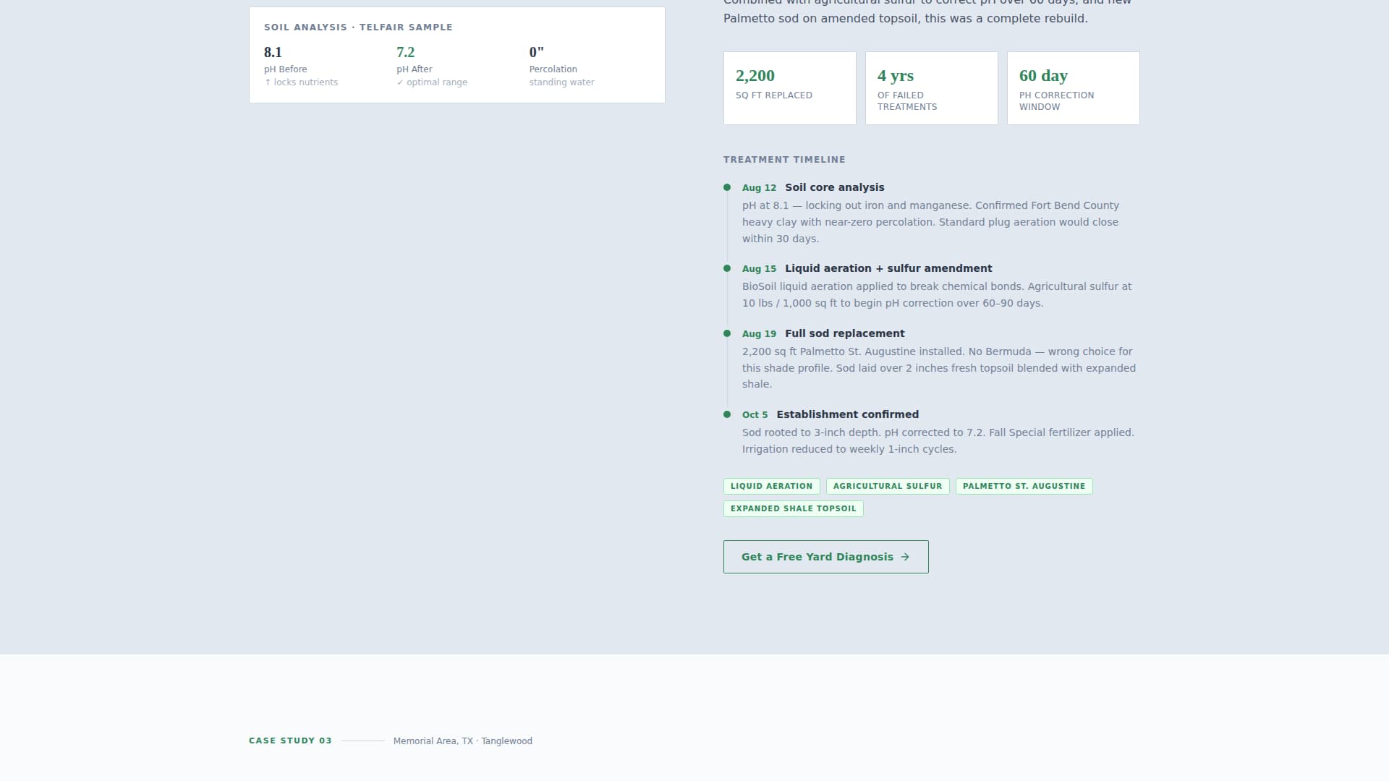Click the standing water note
The image size is (1389, 781).
coord(561,82)
